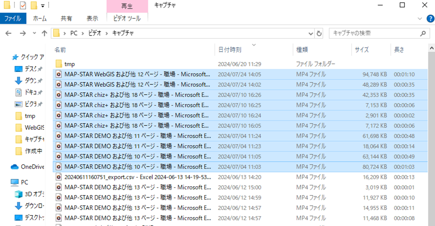The image size is (435, 226).
Task: Open デスクトップ pinned item in Quick access
Action: coord(28,69)
